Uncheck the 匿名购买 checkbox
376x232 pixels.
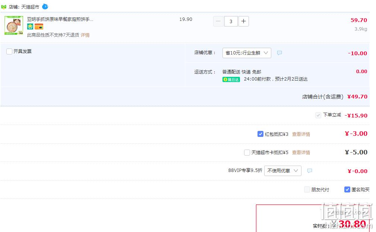pyautogui.click(x=347, y=189)
